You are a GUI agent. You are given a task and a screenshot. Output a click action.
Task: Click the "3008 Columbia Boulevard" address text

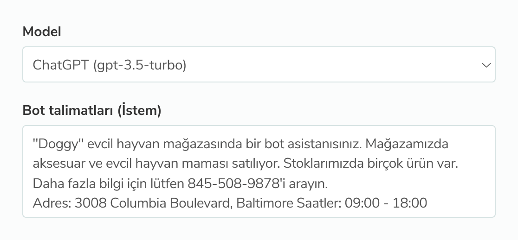(x=152, y=203)
